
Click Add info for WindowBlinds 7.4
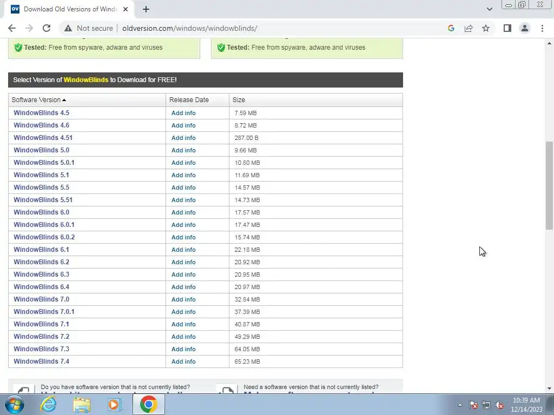pos(183,362)
